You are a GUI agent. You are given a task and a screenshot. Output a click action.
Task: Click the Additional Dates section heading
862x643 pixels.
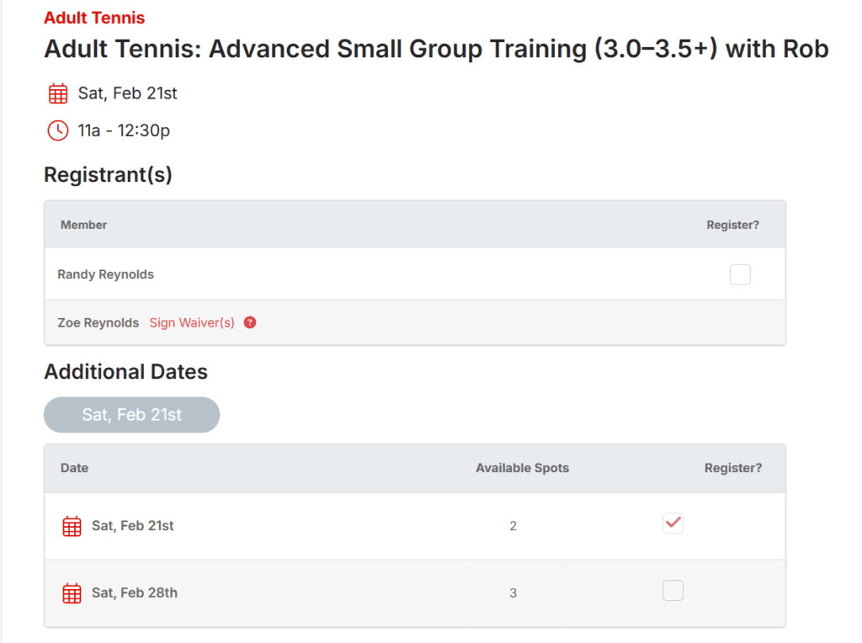[x=126, y=371]
